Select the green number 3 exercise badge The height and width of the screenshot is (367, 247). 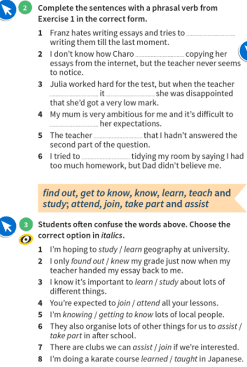tap(26, 225)
